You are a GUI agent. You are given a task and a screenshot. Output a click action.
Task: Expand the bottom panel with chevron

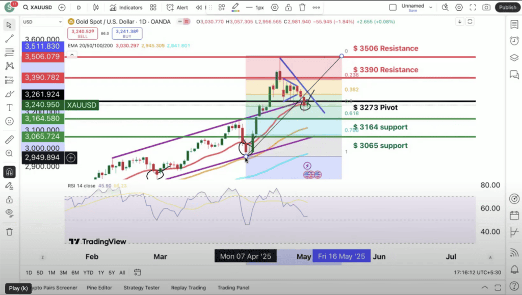point(485,288)
